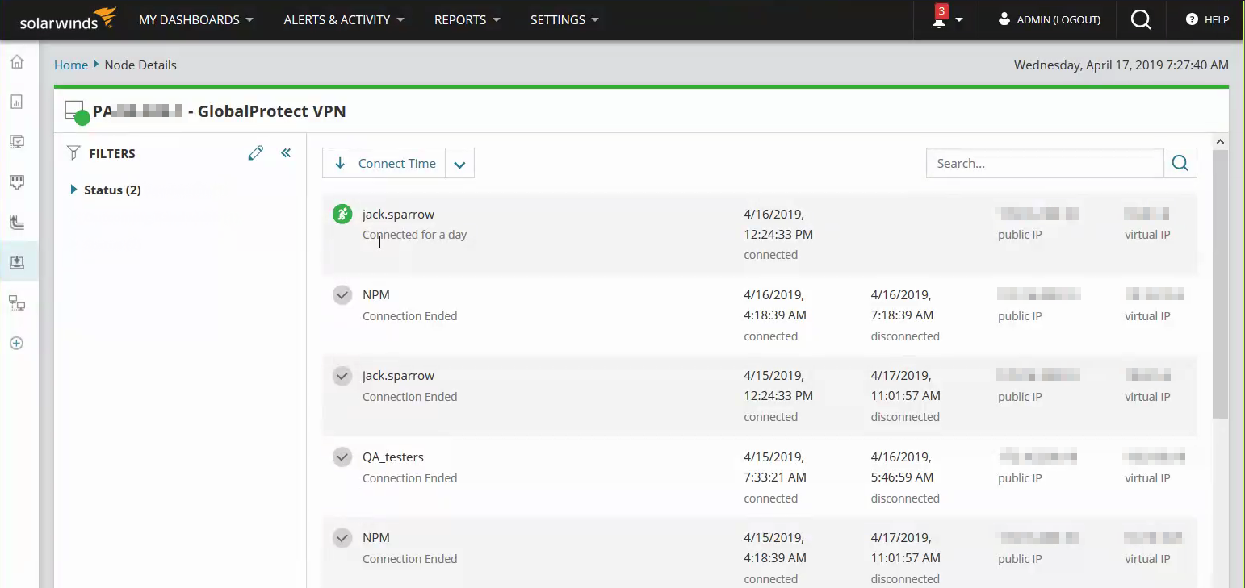Open the notifications bell with 3 alerts

(939, 20)
